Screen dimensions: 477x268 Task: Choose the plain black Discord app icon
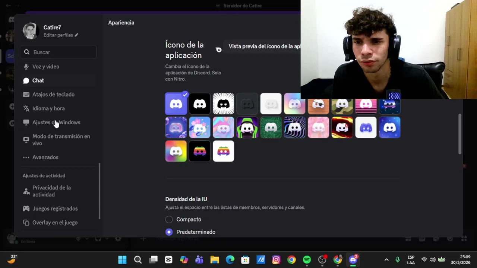(x=200, y=103)
